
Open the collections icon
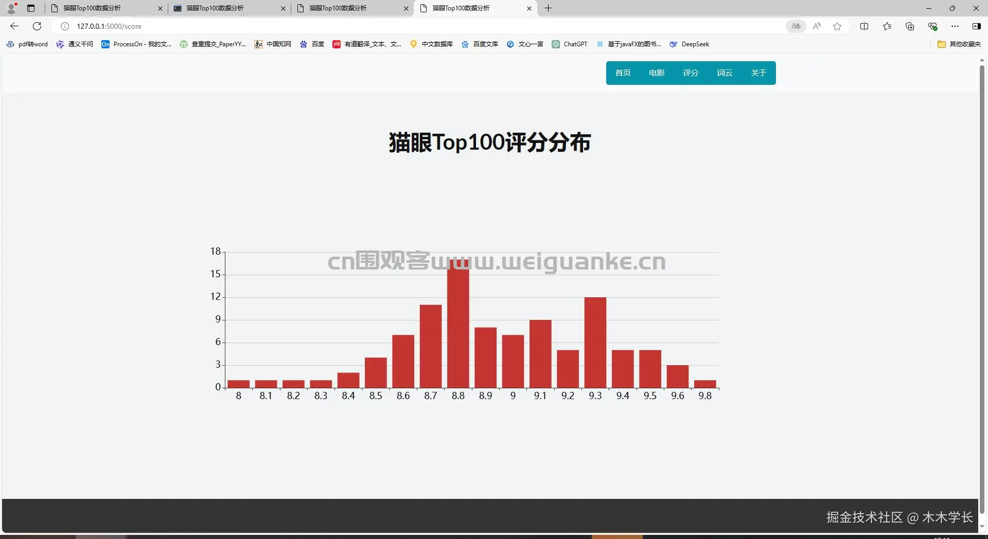click(x=910, y=26)
